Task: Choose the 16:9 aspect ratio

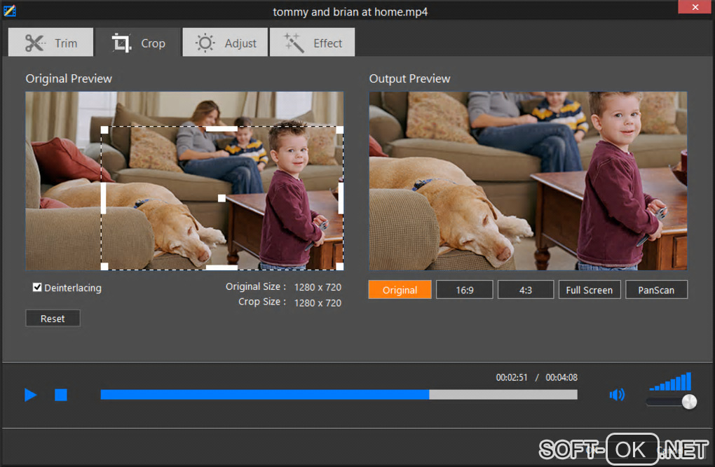Action: (x=464, y=290)
